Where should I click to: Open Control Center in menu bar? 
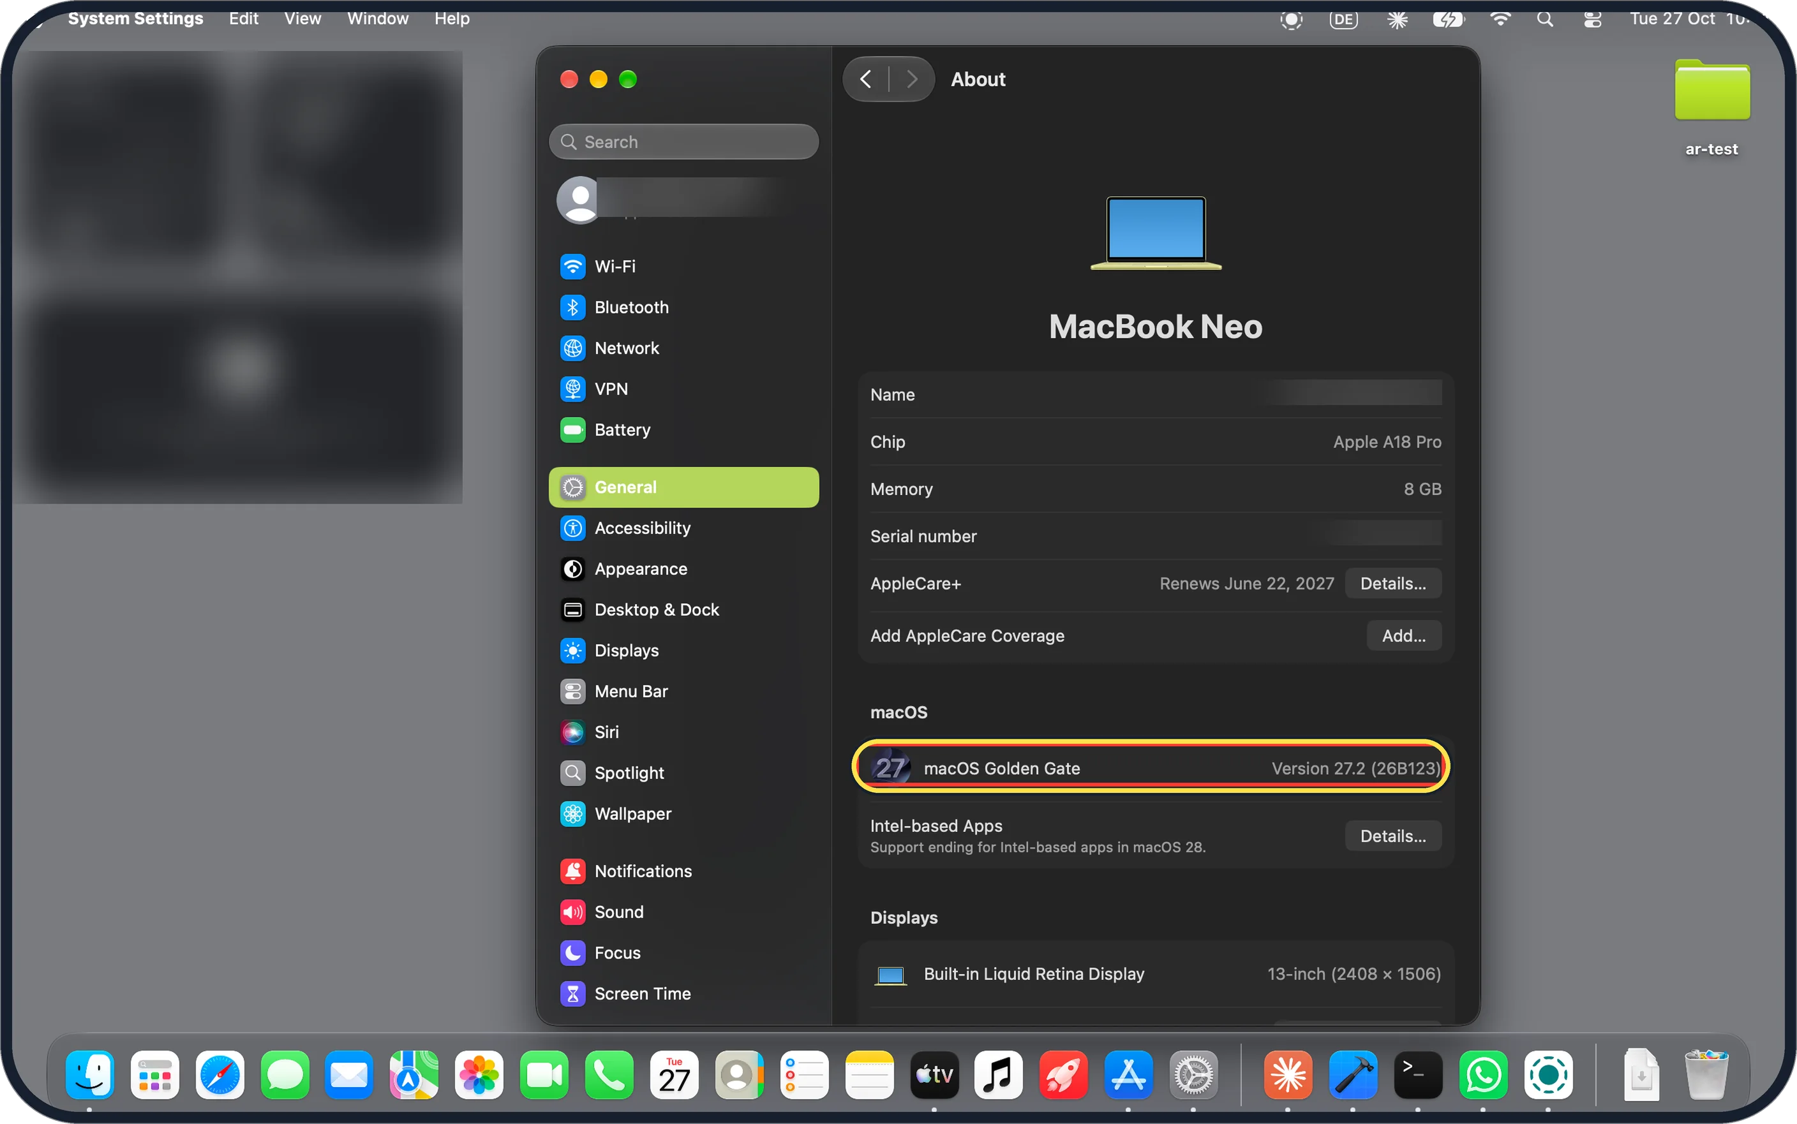(1592, 18)
